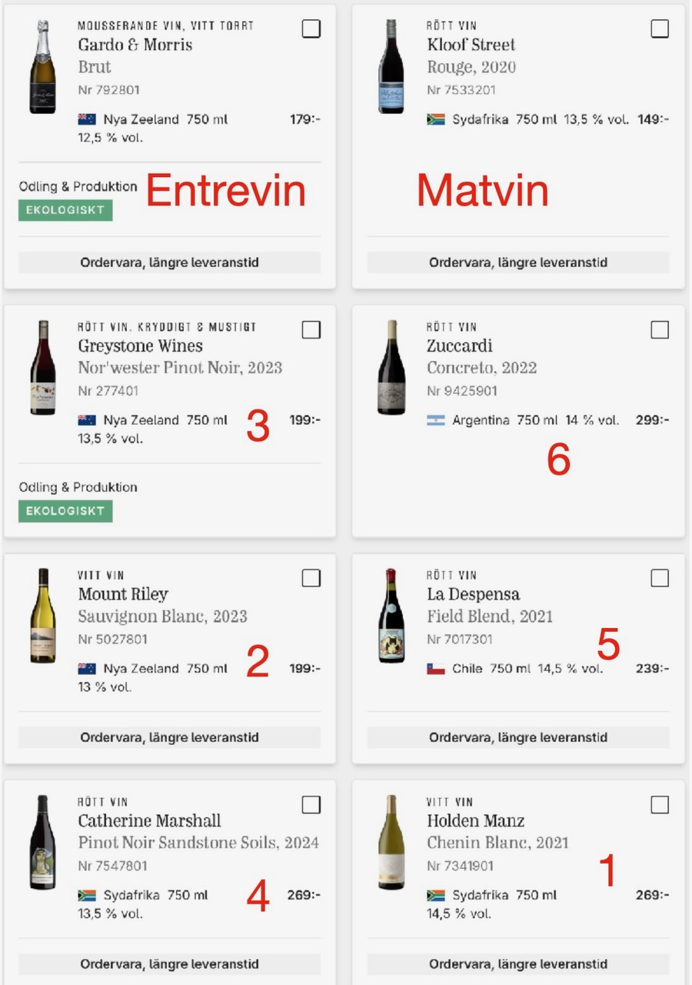Open the Kloof Street bottle thumbnail

[x=391, y=68]
